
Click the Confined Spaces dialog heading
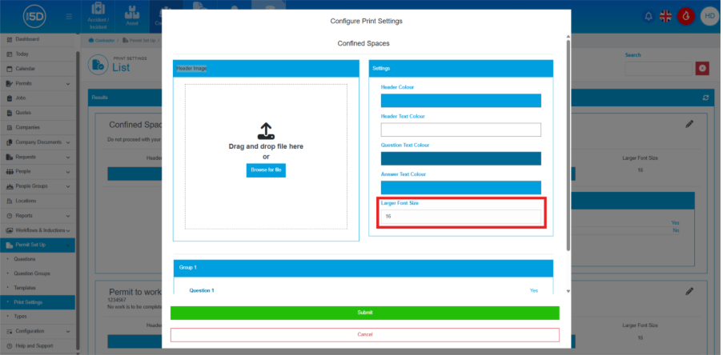[x=364, y=43]
